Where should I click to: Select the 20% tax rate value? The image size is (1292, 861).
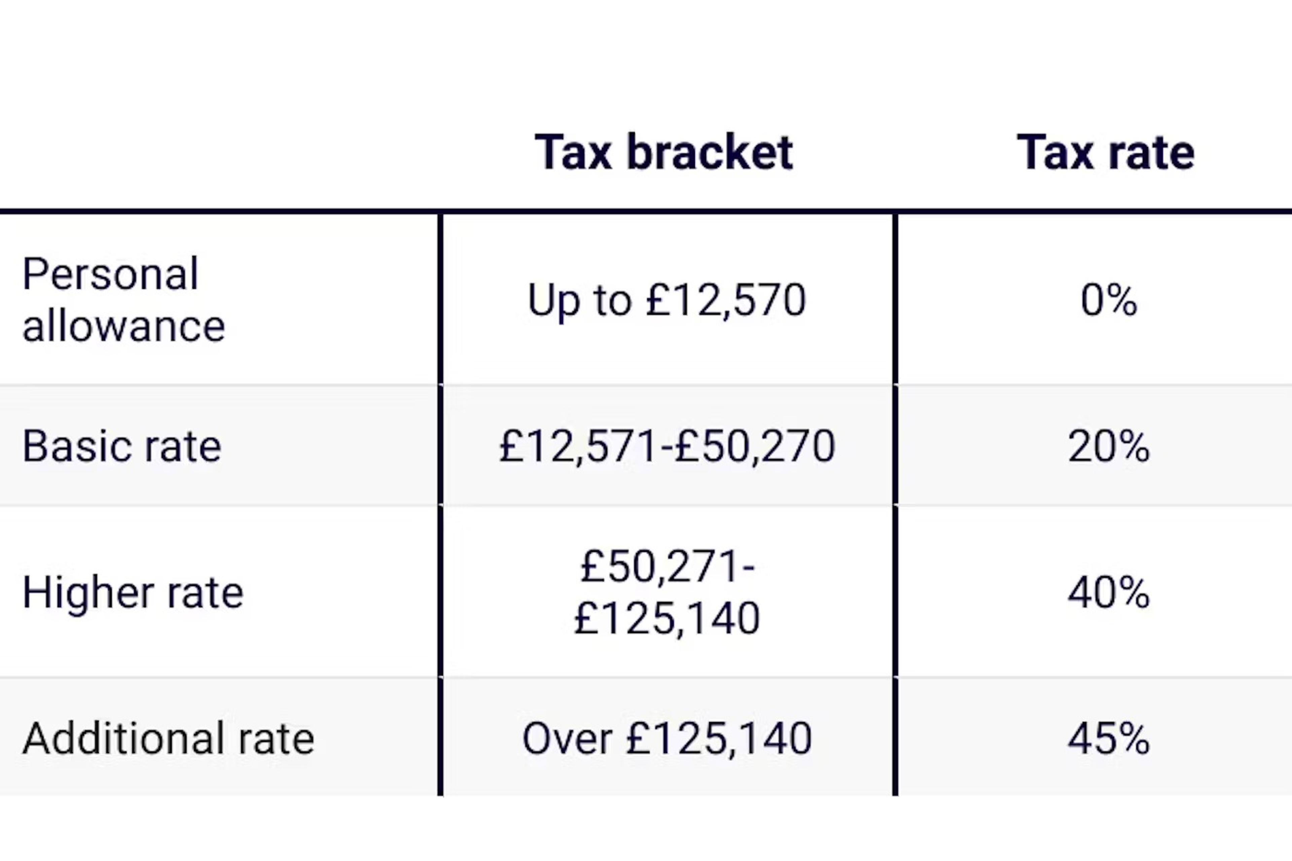[1109, 446]
